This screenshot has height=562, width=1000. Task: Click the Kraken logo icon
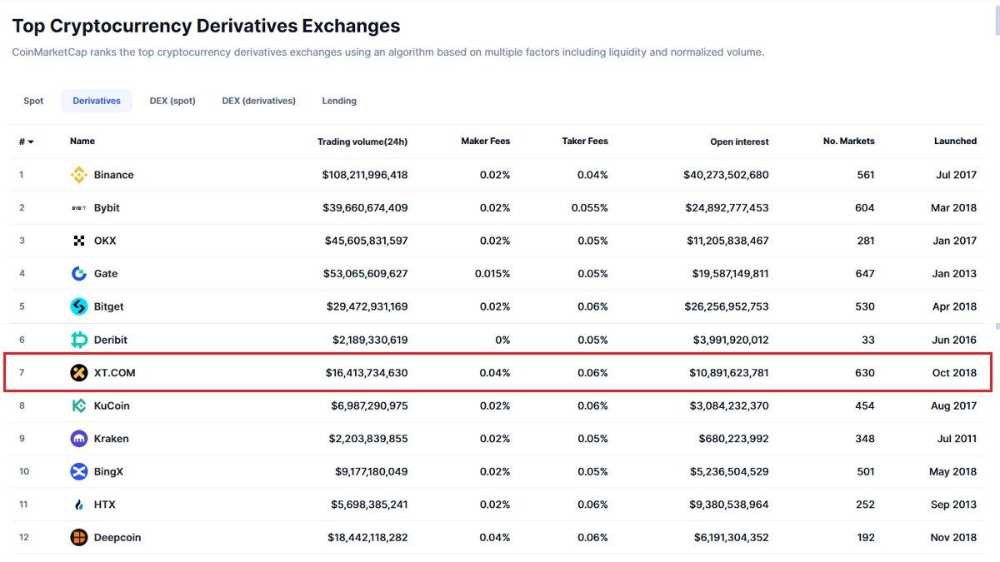point(78,439)
